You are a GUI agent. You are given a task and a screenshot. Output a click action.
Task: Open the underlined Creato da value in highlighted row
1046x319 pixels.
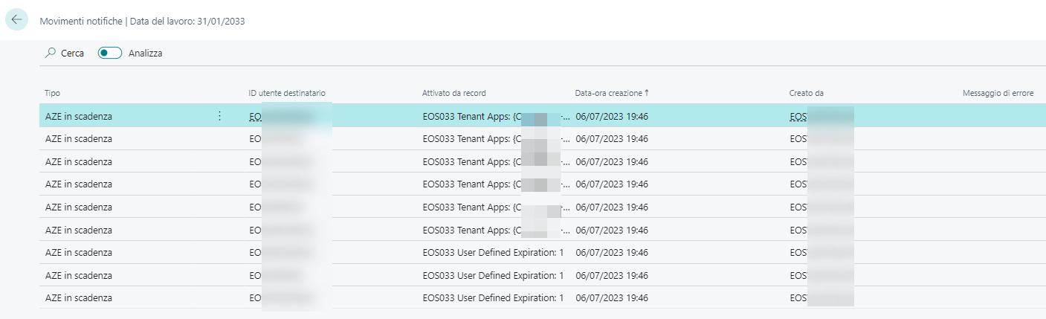[798, 117]
